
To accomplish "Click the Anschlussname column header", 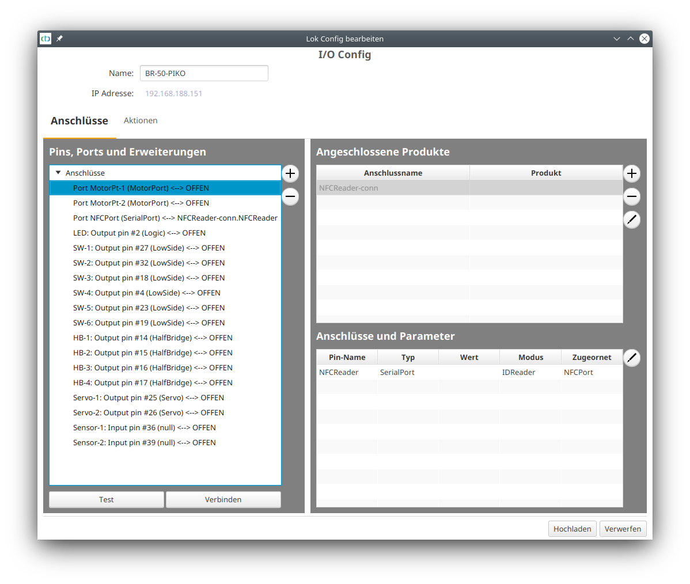I will point(393,173).
